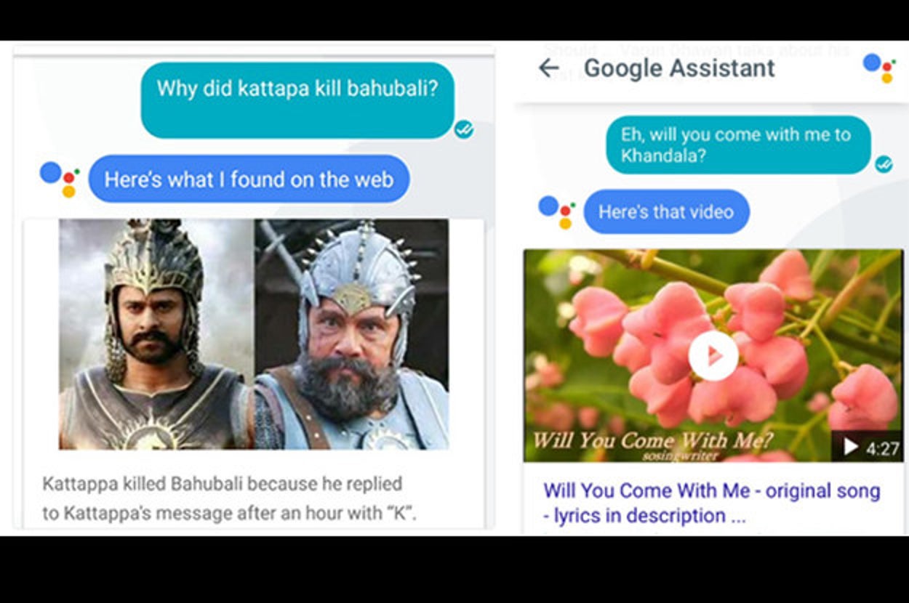909x603 pixels.
Task: Tap the Assistant avatar beside video reply
Action: (x=557, y=212)
